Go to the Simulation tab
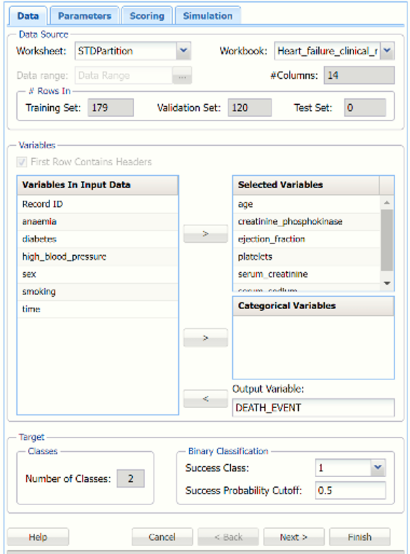 pyautogui.click(x=208, y=16)
